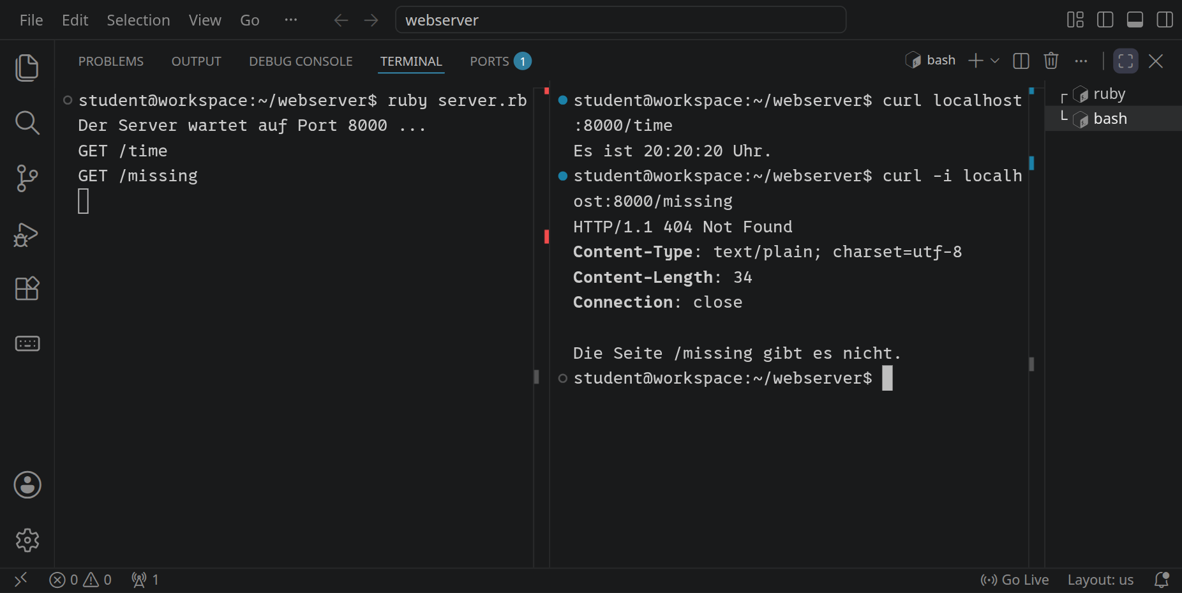Open the Manage gear icon

(27, 540)
